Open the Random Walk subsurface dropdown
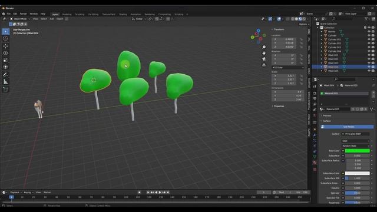The width and height of the screenshot is (377, 212). pyautogui.click(x=356, y=145)
